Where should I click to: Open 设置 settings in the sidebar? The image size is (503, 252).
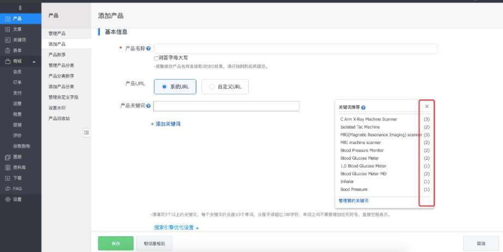tap(17, 199)
